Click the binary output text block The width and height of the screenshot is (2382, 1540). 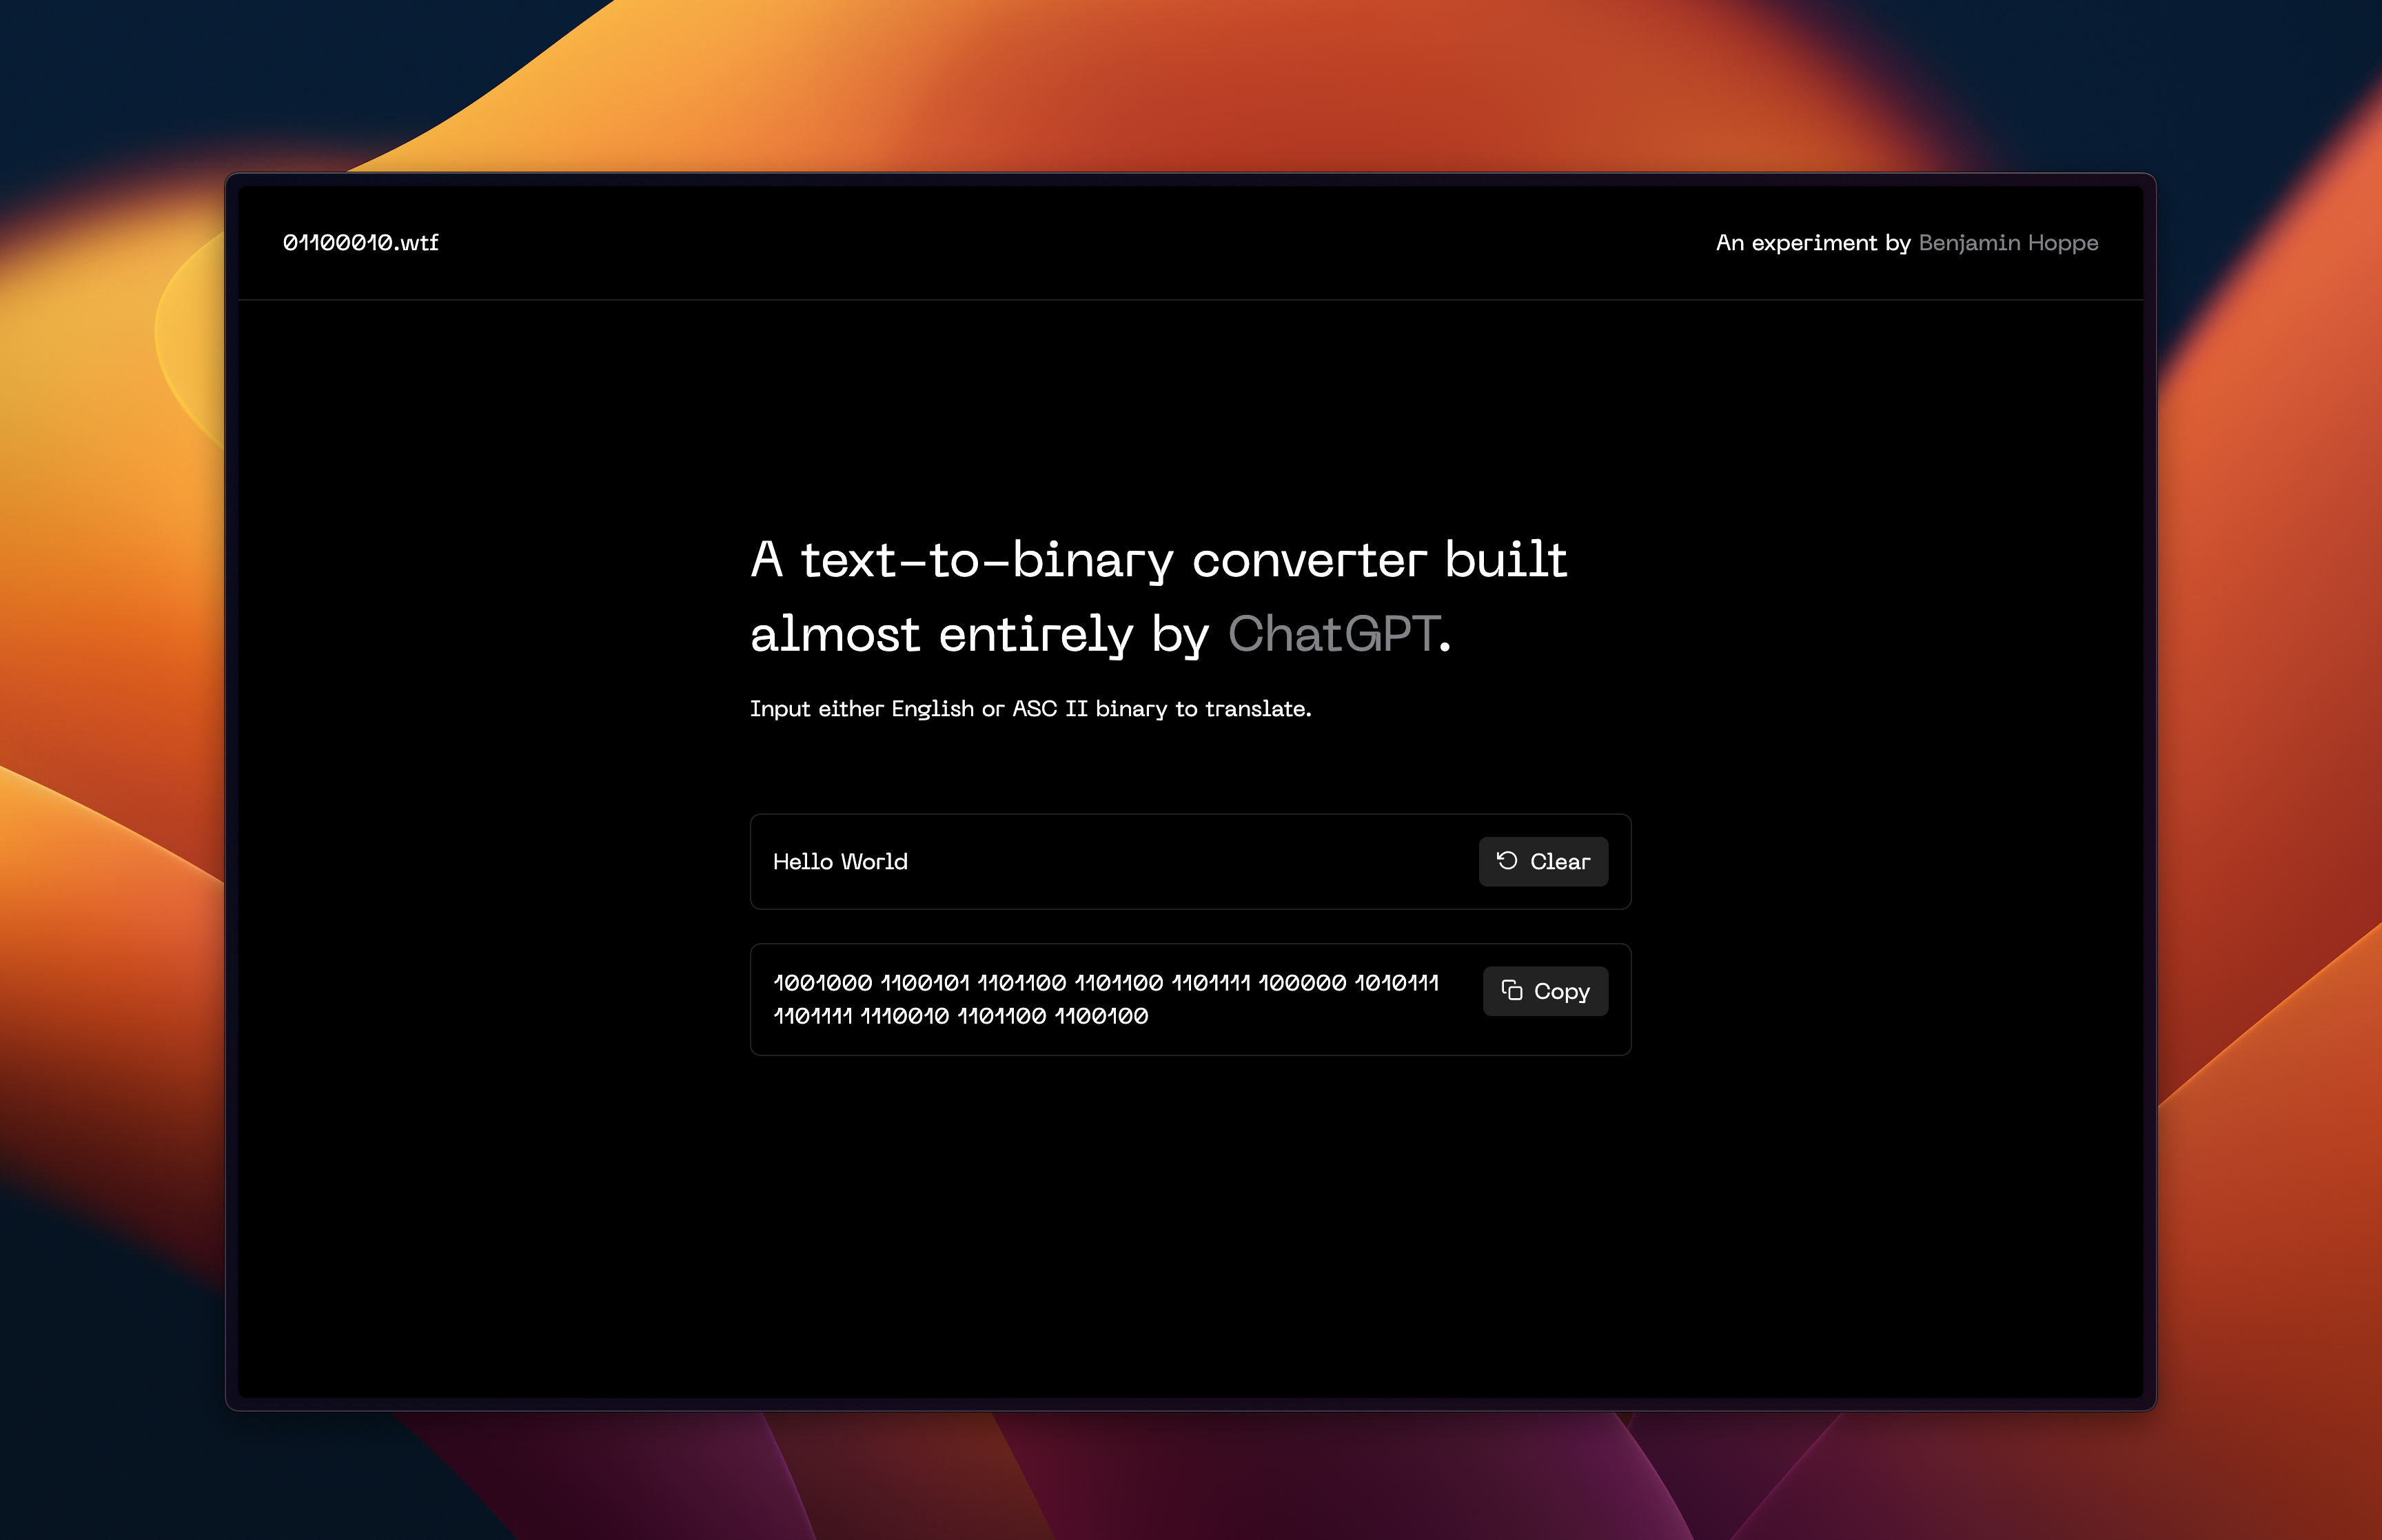click(1106, 999)
